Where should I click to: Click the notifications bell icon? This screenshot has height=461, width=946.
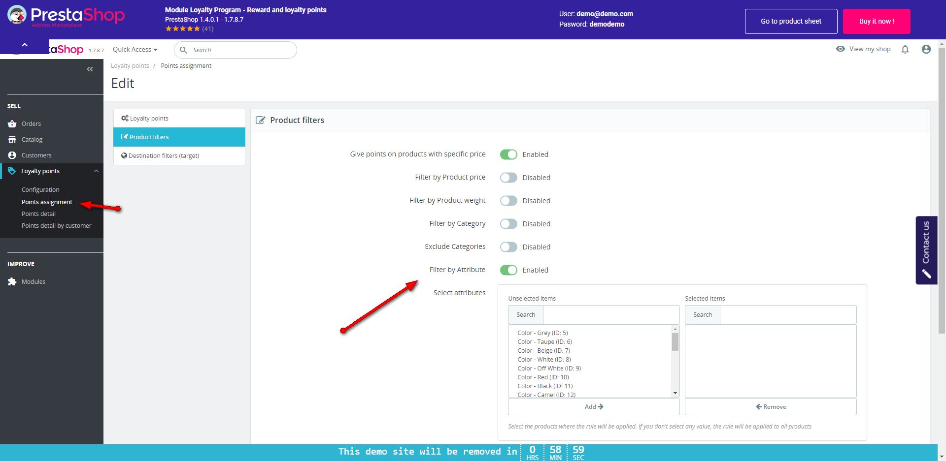[905, 49]
